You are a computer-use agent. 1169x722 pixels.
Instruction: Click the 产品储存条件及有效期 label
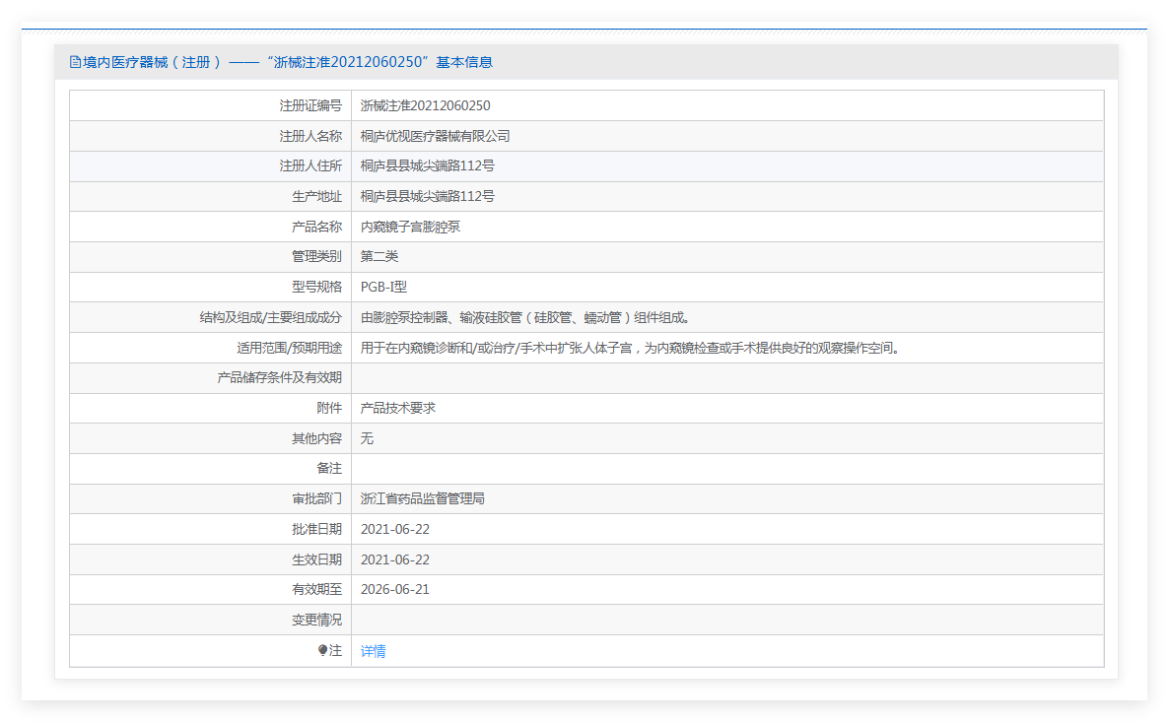[280, 378]
